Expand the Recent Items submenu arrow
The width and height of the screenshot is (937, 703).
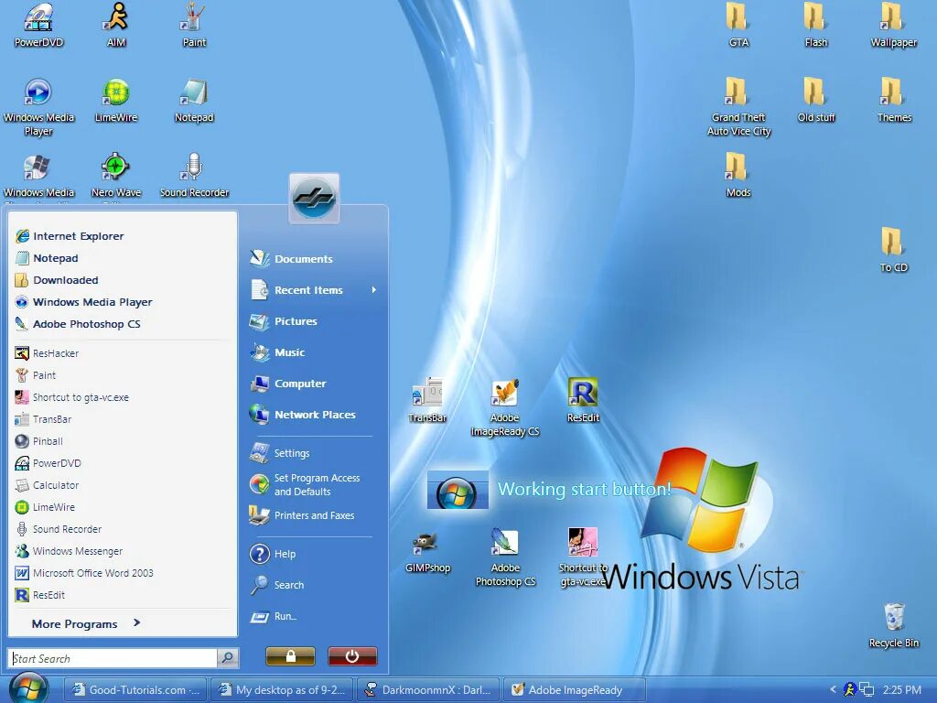pos(374,290)
